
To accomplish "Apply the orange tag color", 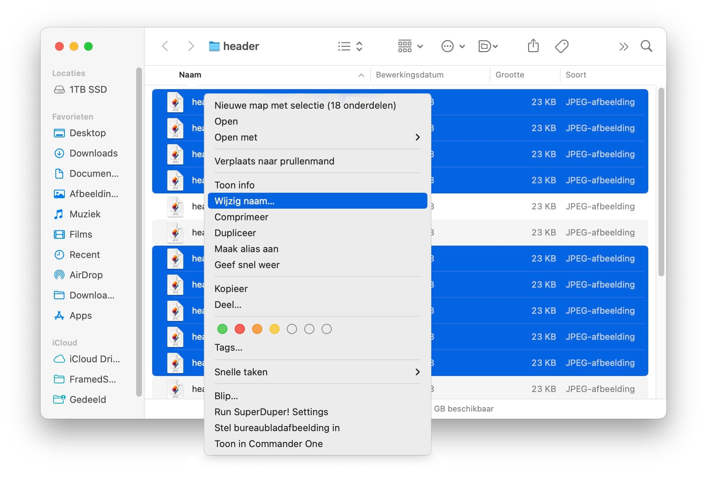I will 257,329.
